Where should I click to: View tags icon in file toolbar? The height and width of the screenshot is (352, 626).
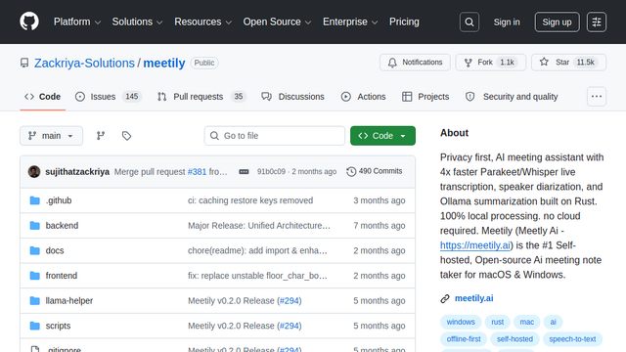coord(126,136)
